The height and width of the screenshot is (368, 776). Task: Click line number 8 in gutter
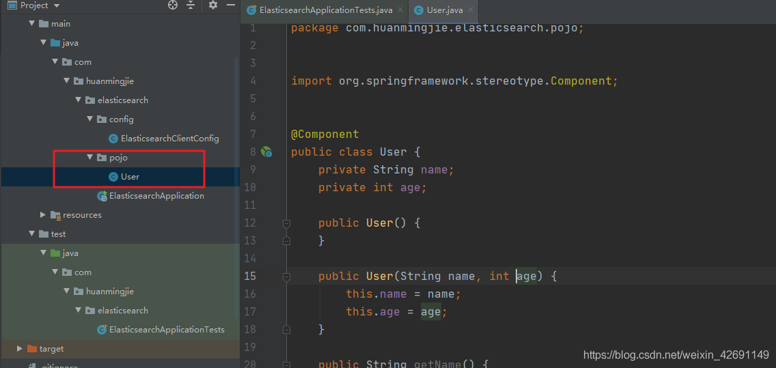[252, 152]
